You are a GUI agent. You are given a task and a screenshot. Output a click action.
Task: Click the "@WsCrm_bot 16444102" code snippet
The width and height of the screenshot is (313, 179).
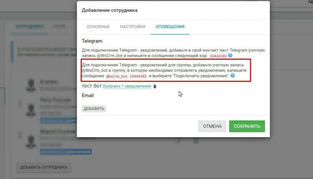[126, 76]
